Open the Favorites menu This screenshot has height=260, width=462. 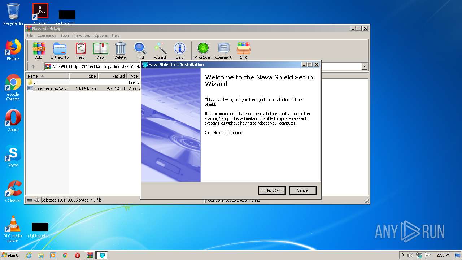click(82, 35)
